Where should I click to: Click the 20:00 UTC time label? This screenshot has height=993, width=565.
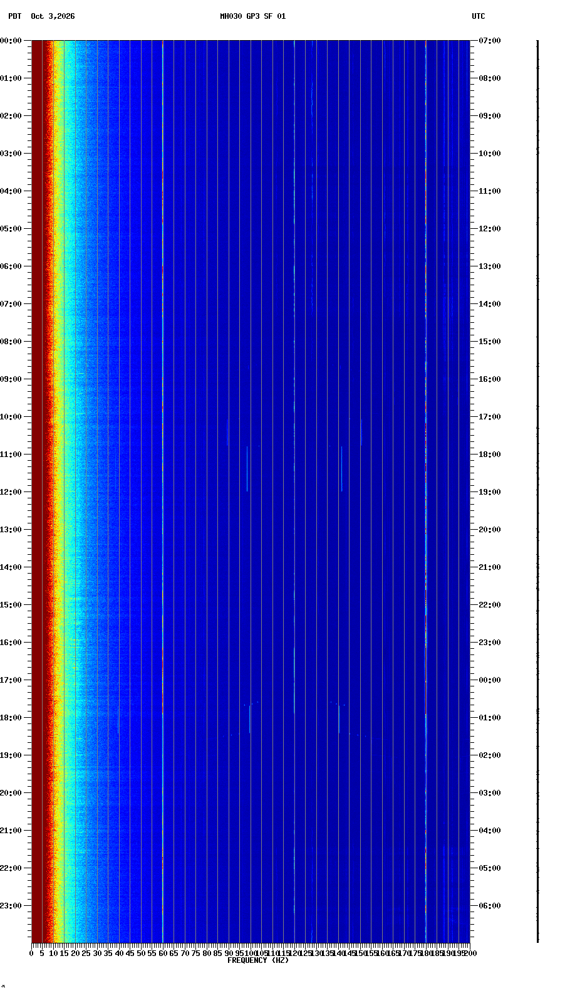pyautogui.click(x=490, y=530)
